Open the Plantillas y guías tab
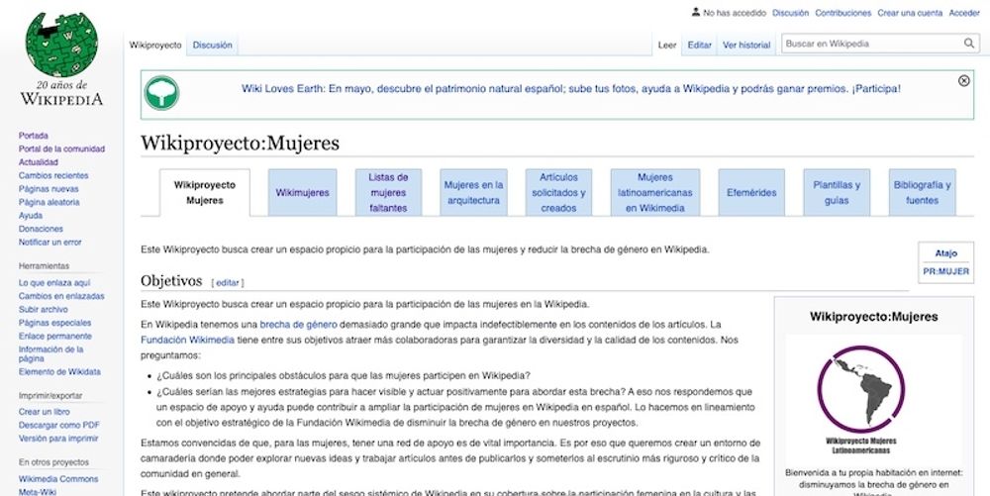 pyautogui.click(x=837, y=192)
